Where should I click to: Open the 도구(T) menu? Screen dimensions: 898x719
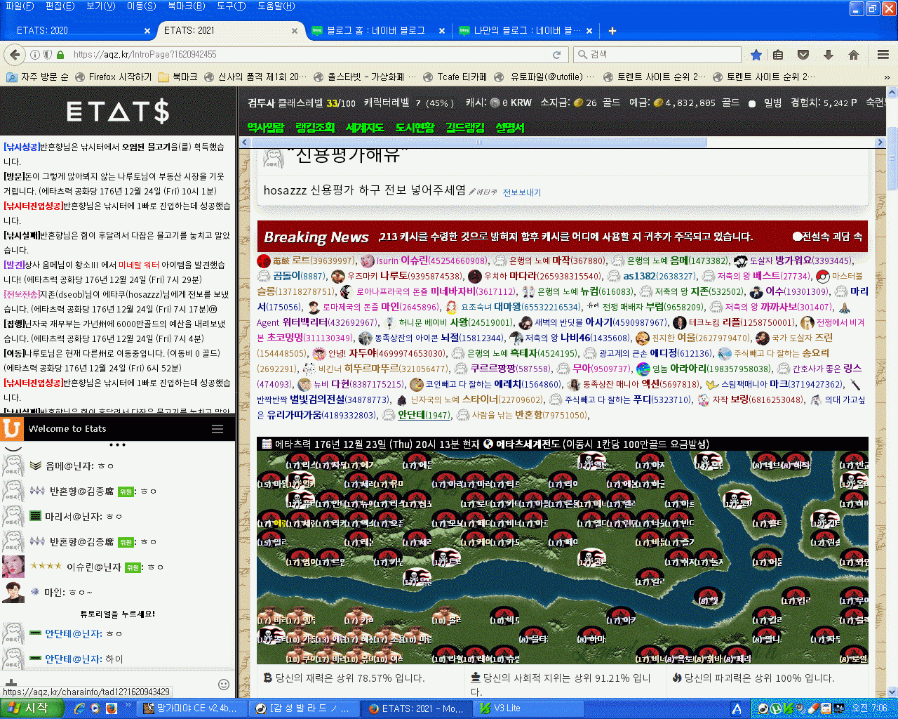231,6
